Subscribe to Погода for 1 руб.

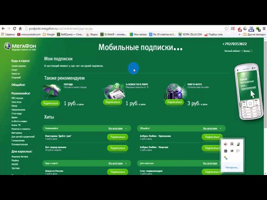point(50,103)
